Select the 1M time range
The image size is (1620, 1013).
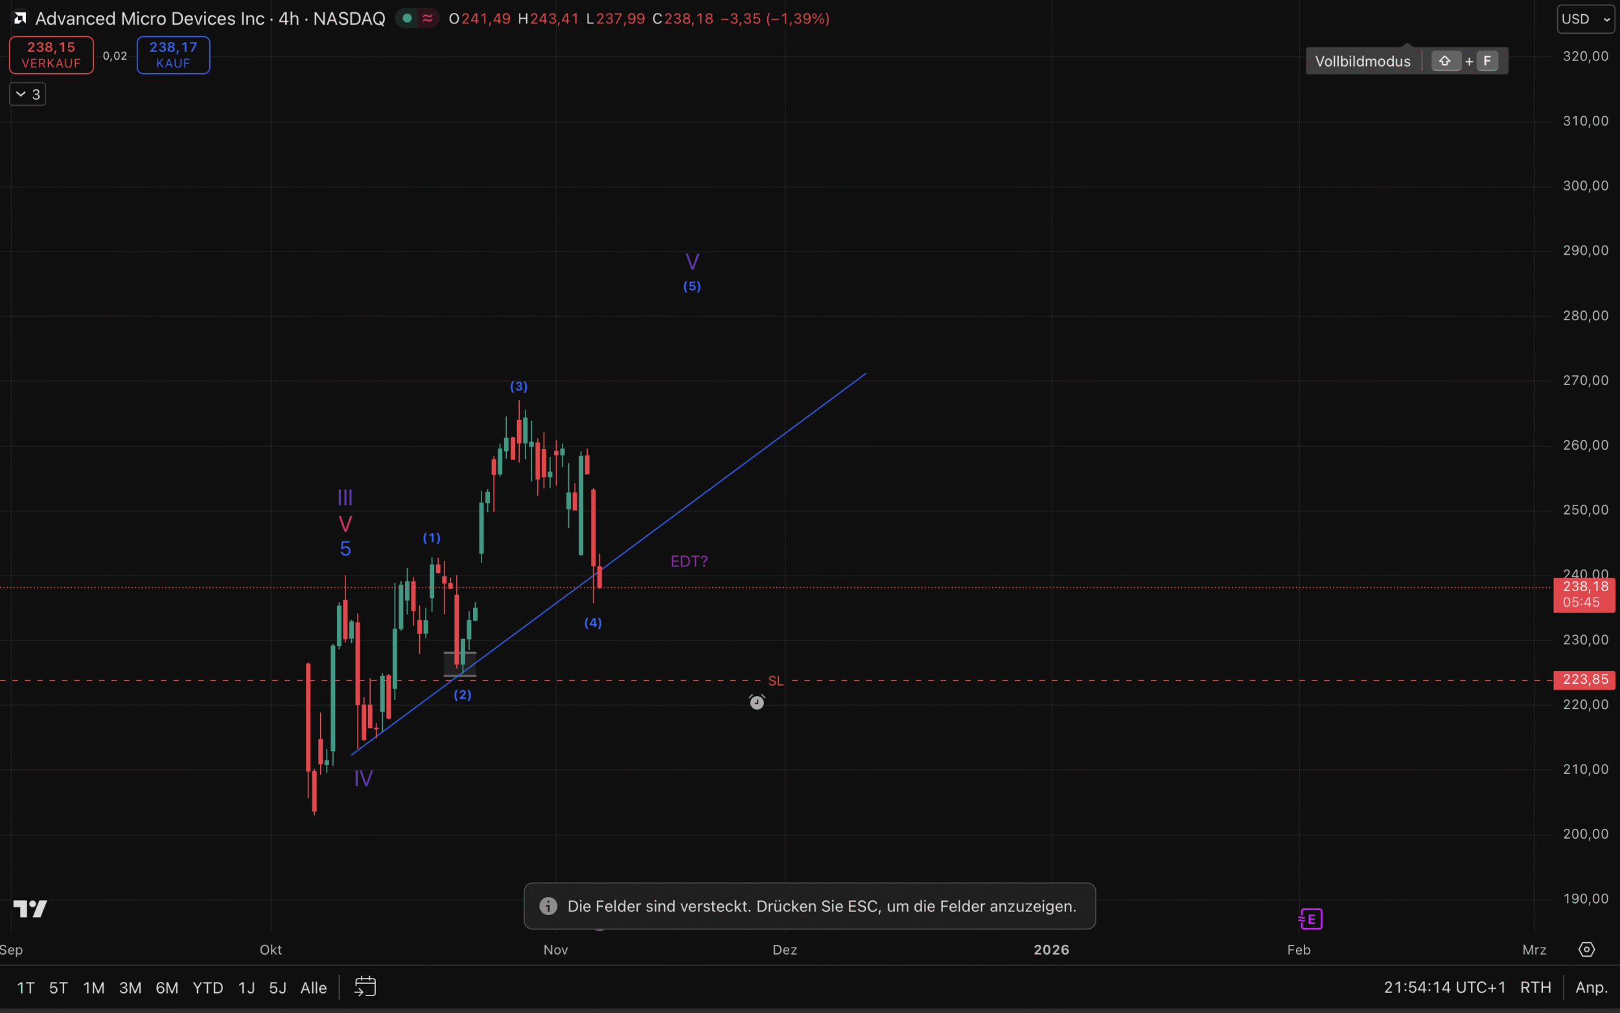94,988
